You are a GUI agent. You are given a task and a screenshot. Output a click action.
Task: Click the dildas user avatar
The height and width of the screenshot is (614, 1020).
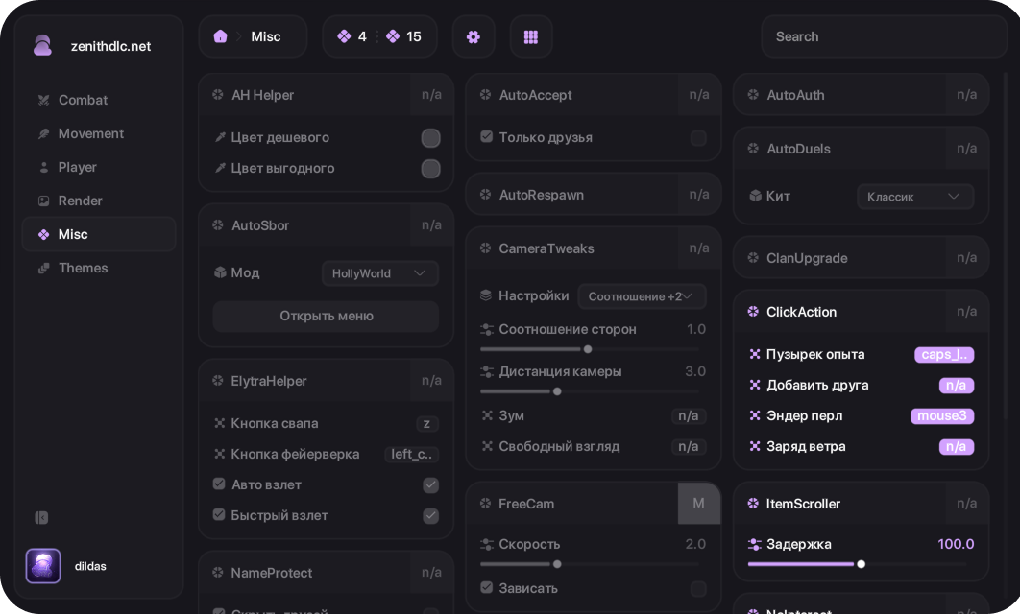click(43, 566)
